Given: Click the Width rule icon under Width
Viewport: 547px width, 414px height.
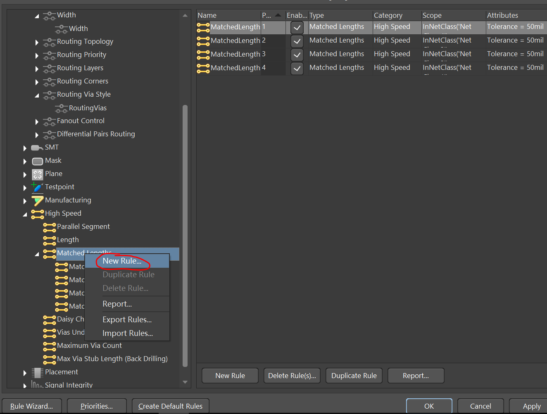Looking at the screenshot, I should tap(61, 29).
